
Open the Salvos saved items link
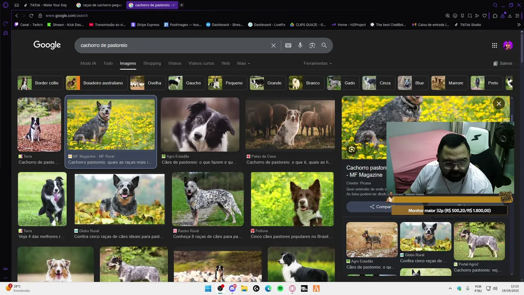tap(503, 64)
